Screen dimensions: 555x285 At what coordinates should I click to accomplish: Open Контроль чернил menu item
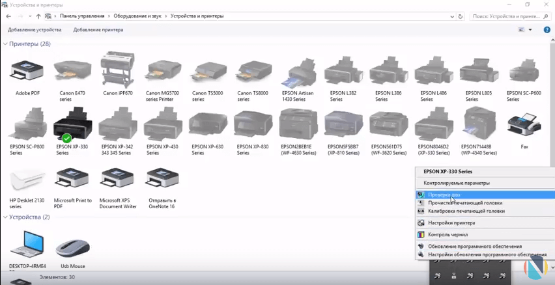coord(485,235)
